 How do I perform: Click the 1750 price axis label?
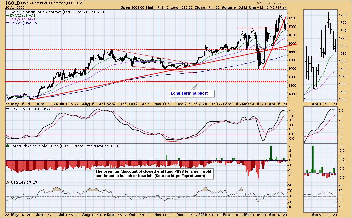[x=292, y=18]
